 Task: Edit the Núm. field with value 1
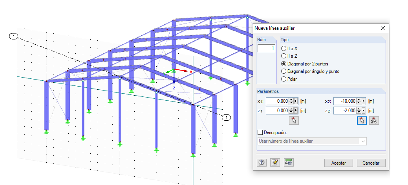267,48
